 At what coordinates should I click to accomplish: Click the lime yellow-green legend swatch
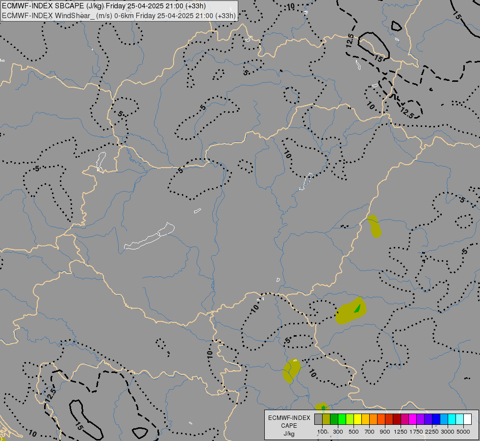(x=350, y=419)
